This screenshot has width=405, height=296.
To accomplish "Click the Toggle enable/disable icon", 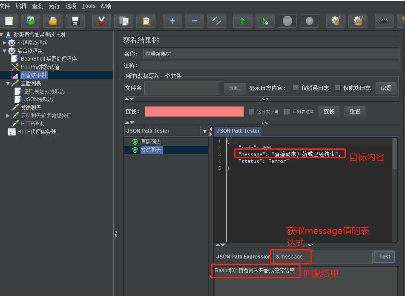I will (216, 21).
